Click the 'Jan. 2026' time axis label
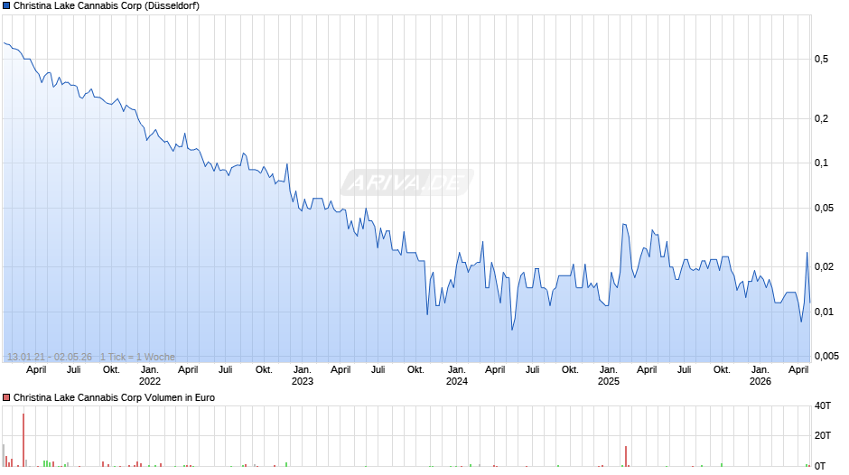This screenshot has width=849, height=475. click(760, 376)
